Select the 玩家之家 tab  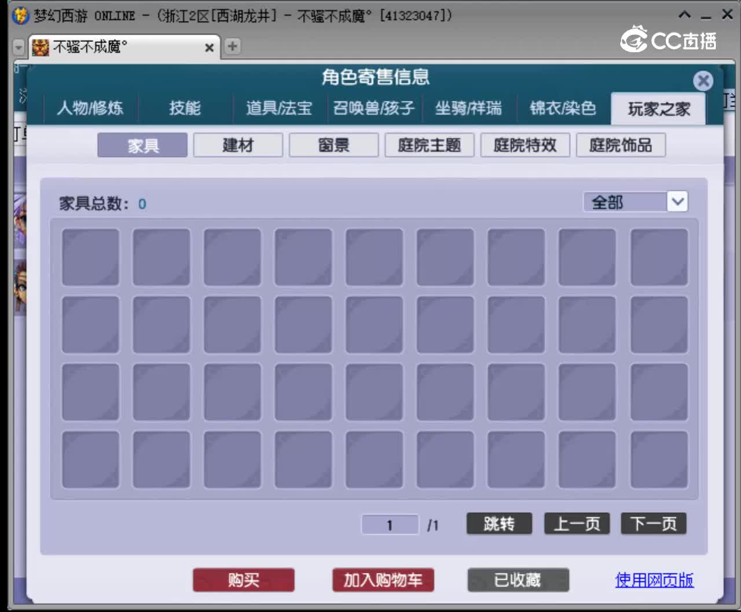click(x=659, y=109)
